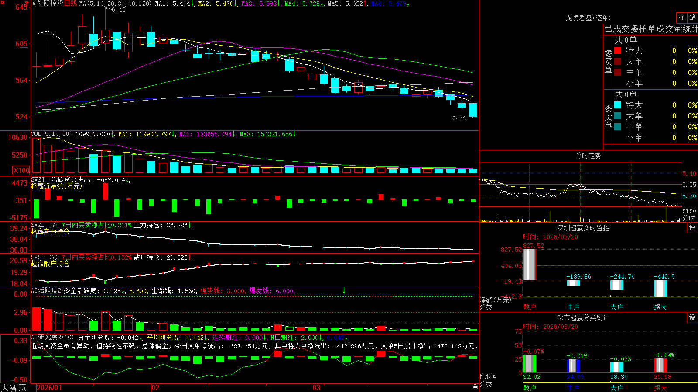Screen dimensions: 698x392
Task: Click the dark red 中单 buy order swatch
Action: pos(618,72)
